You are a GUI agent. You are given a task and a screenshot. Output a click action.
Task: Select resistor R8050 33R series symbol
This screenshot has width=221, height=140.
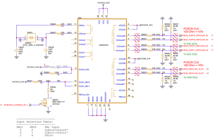(150, 36)
